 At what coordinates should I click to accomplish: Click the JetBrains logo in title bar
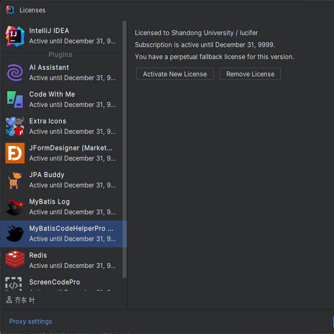click(x=10, y=10)
